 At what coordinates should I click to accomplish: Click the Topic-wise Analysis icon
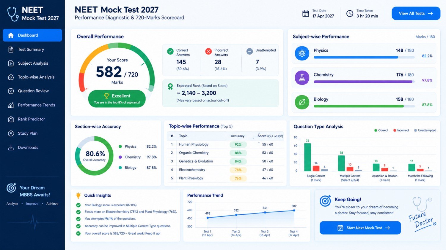coord(11,77)
